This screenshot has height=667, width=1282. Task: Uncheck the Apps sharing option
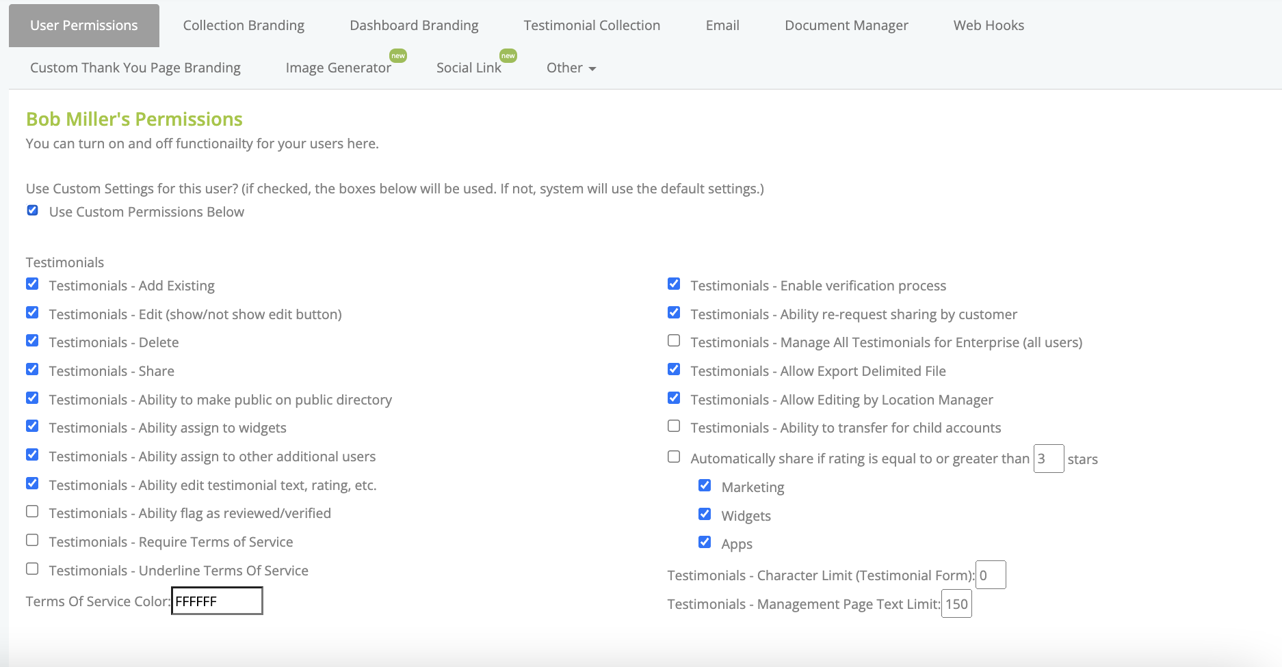705,542
